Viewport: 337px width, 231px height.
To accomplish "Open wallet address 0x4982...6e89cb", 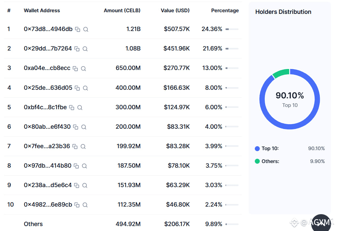I will [x=48, y=205].
